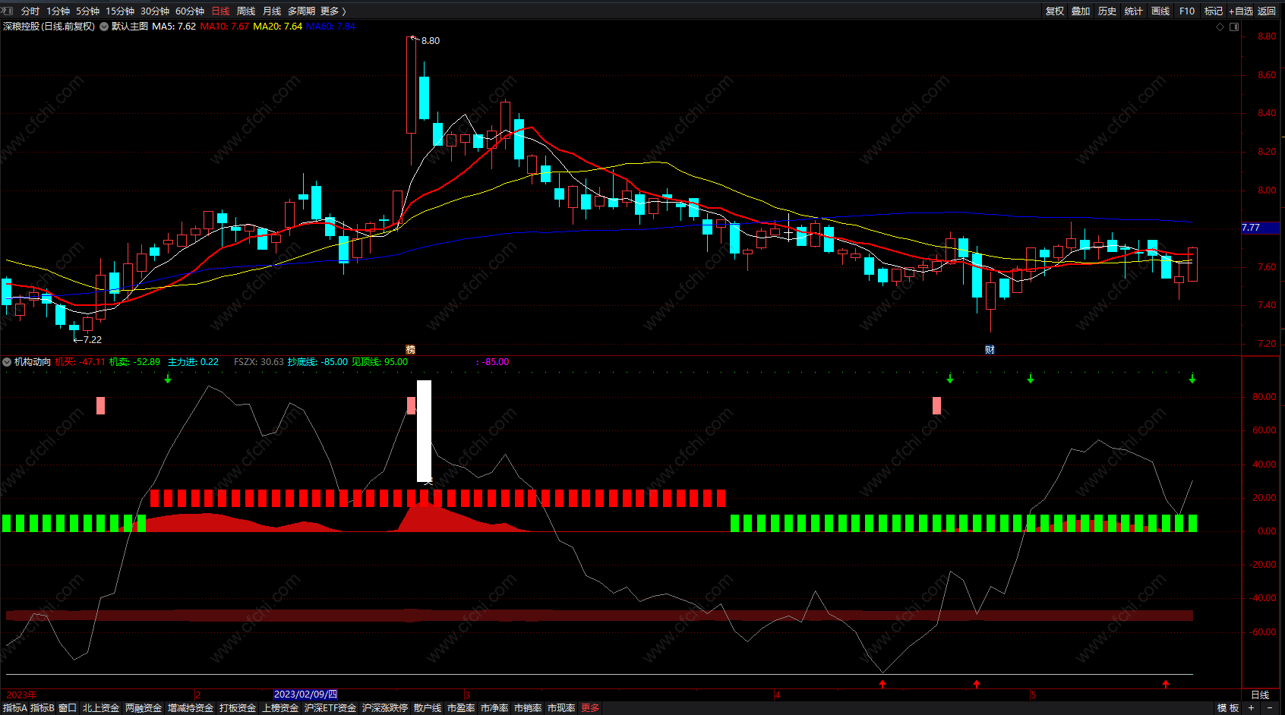The height and width of the screenshot is (715, 1285).
Task: Open the 复权 adjustment menu
Action: point(1055,11)
